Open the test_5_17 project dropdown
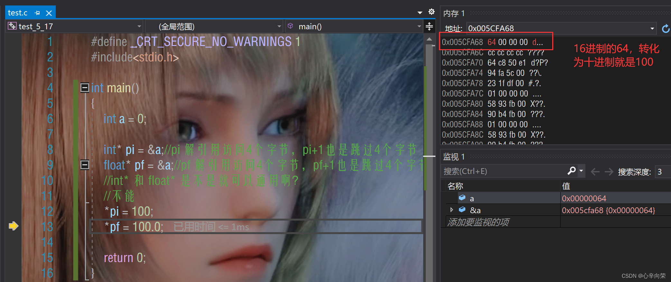This screenshot has height=282, width=671. point(139,26)
